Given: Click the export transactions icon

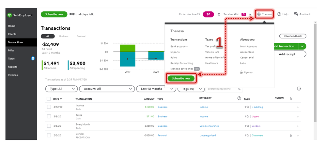Looking at the screenshot, I should 299,89.
